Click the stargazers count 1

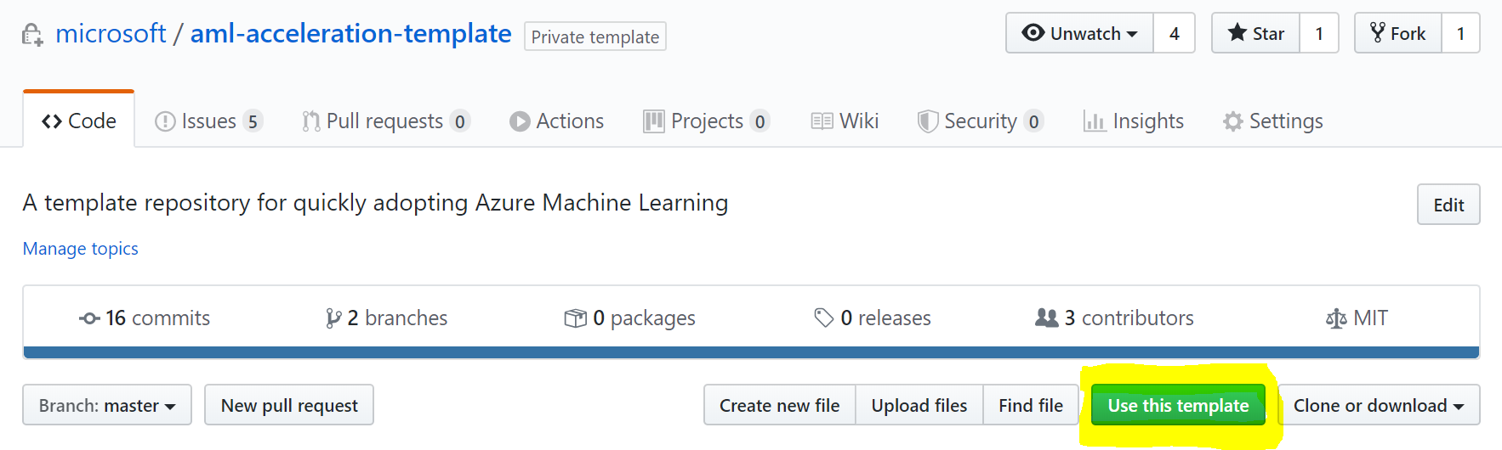tap(1319, 33)
